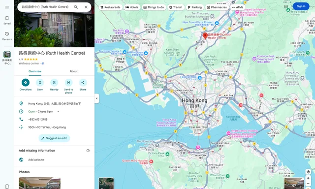The image size is (315, 189).
Task: Open the Layers satellite thumbnail
Action: point(106,183)
